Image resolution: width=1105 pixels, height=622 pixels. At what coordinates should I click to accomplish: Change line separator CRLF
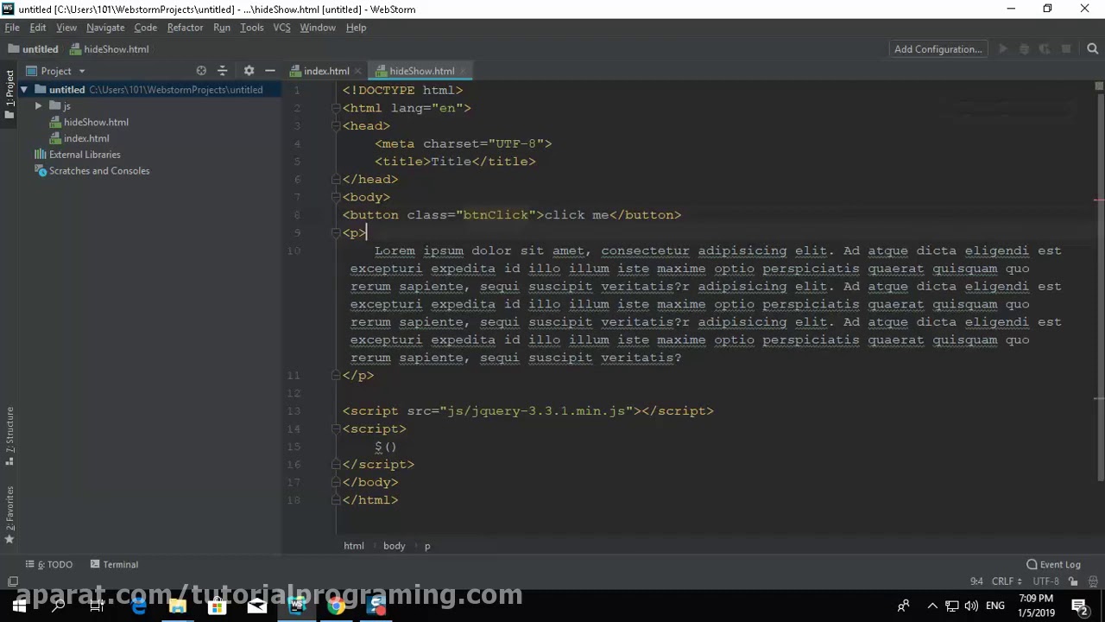point(1007,581)
